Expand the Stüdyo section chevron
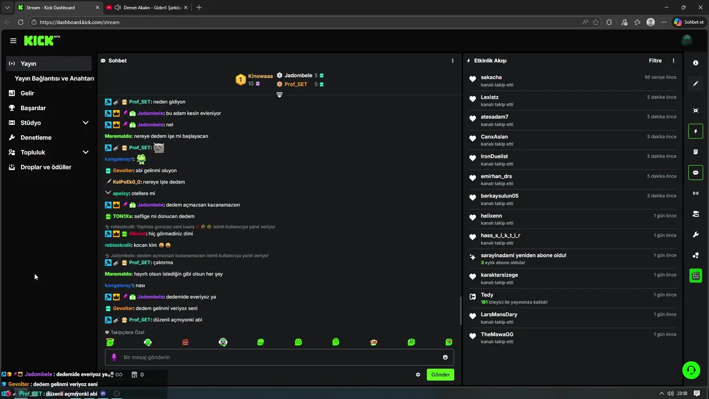 click(85, 122)
